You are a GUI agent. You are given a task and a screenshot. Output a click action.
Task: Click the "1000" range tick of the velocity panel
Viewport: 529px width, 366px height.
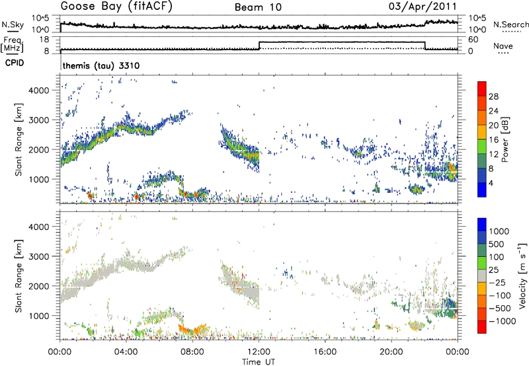(x=38, y=316)
